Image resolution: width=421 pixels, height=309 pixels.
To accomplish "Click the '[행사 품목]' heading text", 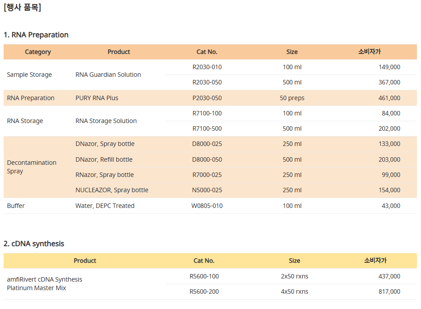I will tap(22, 7).
